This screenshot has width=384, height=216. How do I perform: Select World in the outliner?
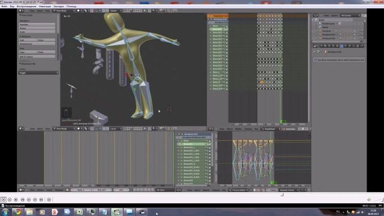pos(325,27)
